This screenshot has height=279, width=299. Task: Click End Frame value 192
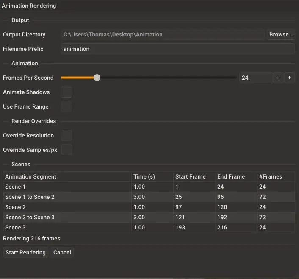point(222,218)
